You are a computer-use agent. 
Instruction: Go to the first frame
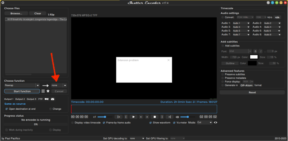tap(118, 117)
